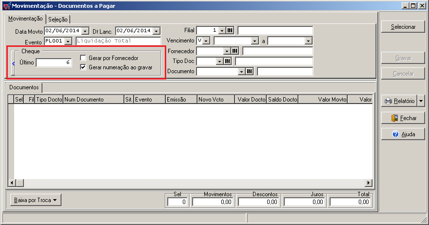
Task: Click the lookup icon beside Tipo Doc field
Action: click(x=227, y=61)
